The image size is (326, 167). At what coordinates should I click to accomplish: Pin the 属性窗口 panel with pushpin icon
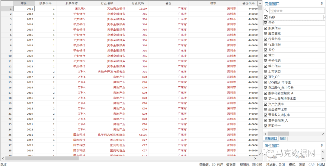click(322, 145)
